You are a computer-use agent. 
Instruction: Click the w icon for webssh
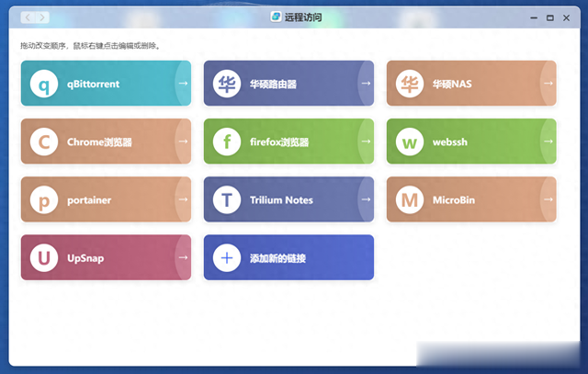point(410,142)
